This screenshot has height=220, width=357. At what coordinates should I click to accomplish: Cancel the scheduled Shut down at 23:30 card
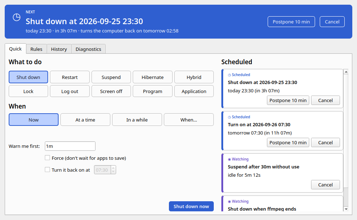click(326, 100)
